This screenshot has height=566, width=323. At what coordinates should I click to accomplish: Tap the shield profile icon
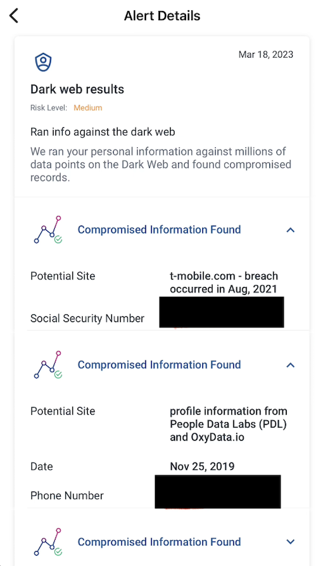[43, 63]
